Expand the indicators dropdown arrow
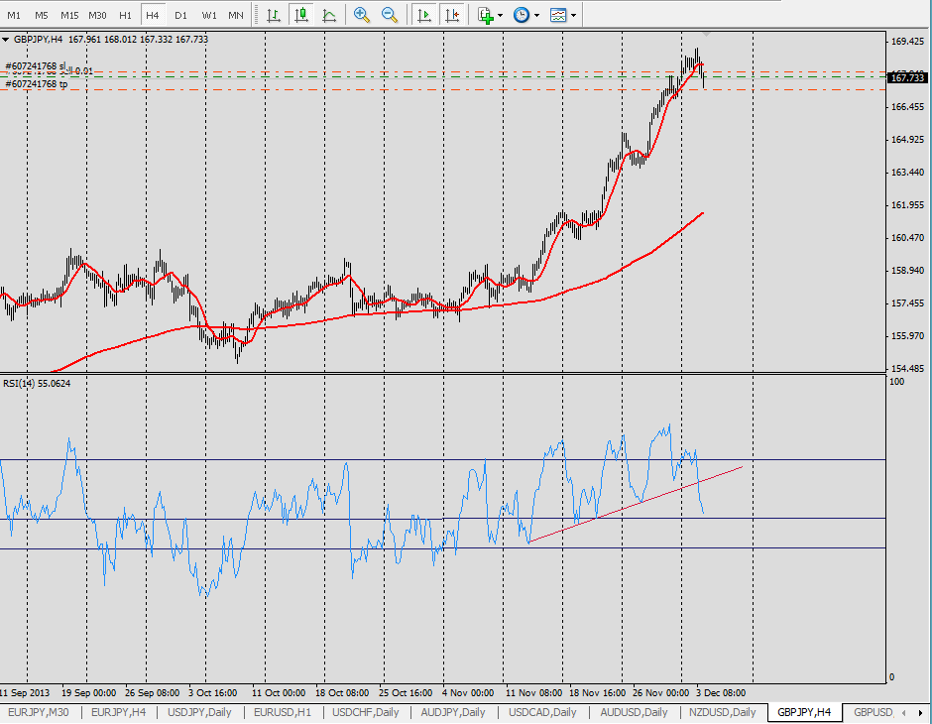This screenshot has width=932, height=724. tap(501, 16)
